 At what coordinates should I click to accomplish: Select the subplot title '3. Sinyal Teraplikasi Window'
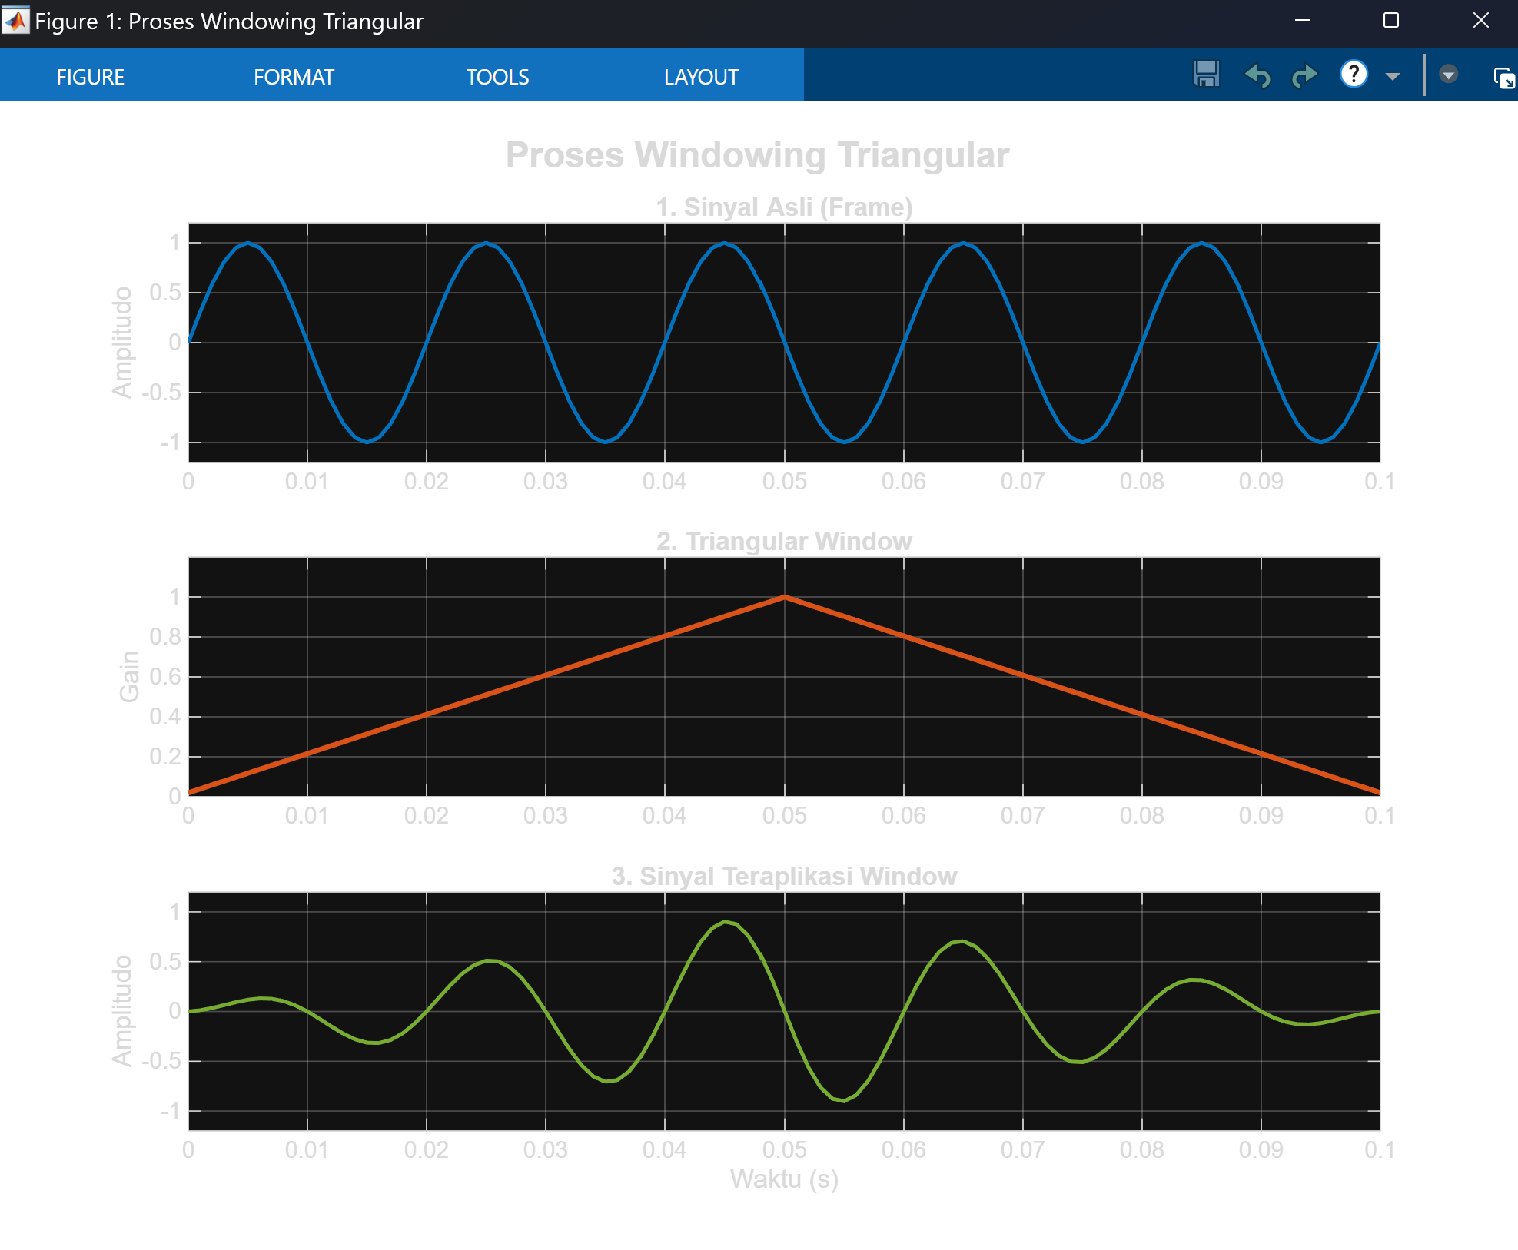(784, 877)
